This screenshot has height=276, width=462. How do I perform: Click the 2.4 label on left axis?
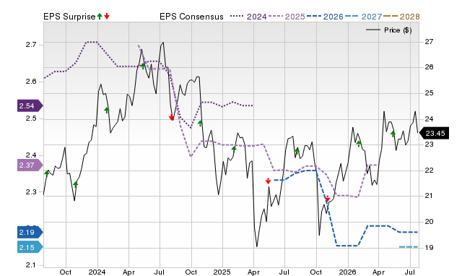pyautogui.click(x=30, y=155)
